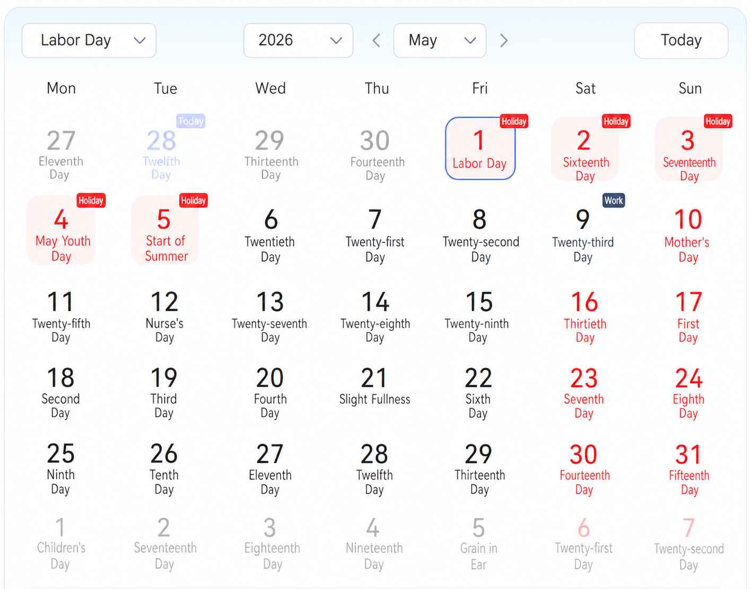
Task: Click Holiday badge on May 2
Action: [x=616, y=121]
